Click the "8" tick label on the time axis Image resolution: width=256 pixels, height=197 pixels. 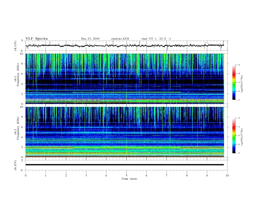(x=187, y=175)
